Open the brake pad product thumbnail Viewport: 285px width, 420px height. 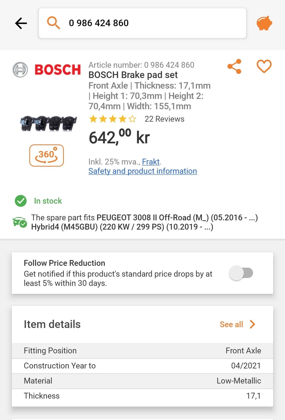pos(48,123)
